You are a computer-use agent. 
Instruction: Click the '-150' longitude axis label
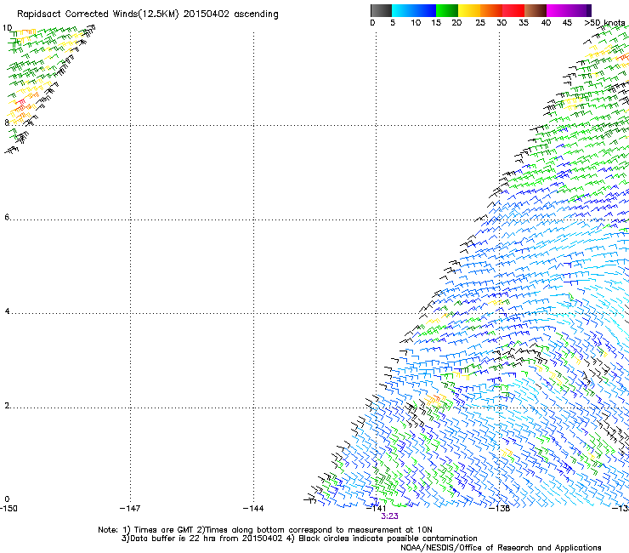point(8,509)
